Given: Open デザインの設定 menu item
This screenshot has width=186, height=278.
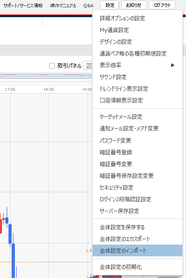Looking at the screenshot, I should pyautogui.click(x=137, y=42).
